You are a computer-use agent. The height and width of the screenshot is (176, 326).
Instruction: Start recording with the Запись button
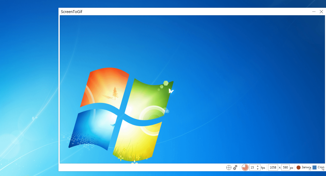[304, 167]
